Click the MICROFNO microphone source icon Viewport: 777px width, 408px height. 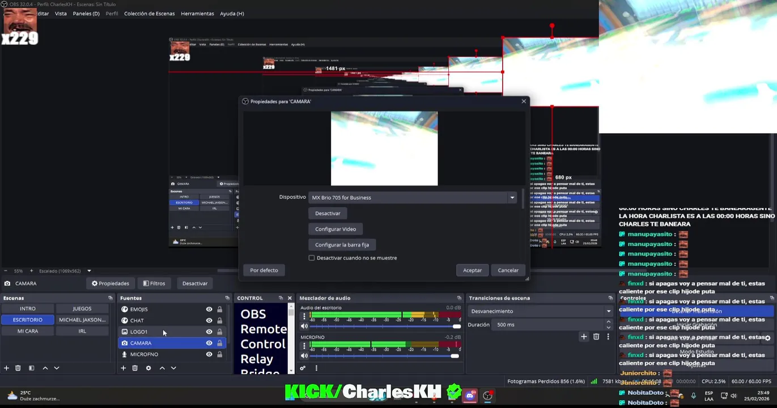click(x=125, y=355)
